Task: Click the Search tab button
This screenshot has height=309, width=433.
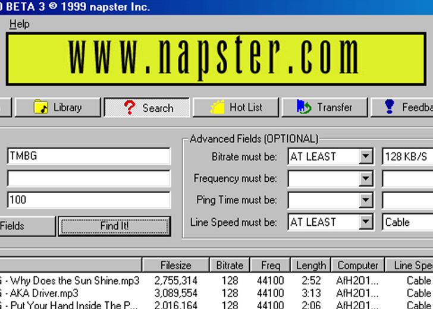Action: click(x=147, y=108)
